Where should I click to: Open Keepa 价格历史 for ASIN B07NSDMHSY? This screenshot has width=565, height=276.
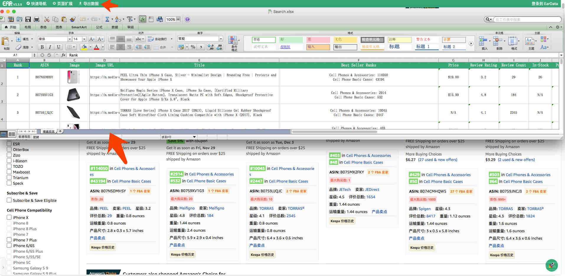[x=103, y=247]
